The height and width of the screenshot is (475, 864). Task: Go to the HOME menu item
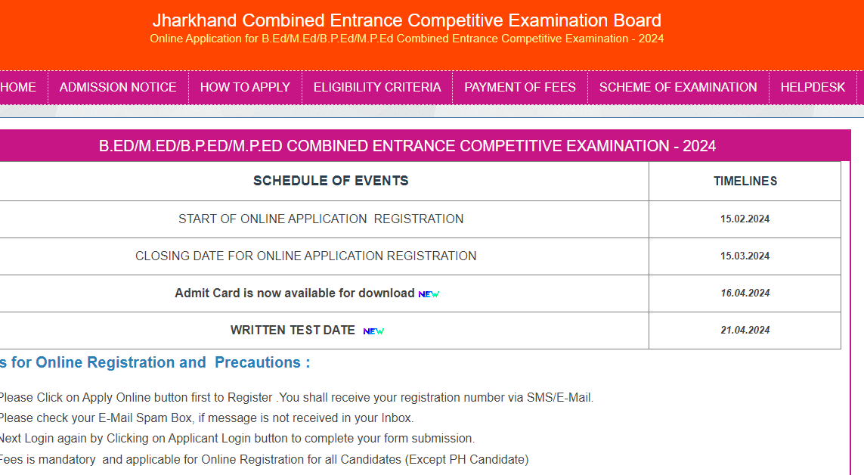tap(18, 88)
